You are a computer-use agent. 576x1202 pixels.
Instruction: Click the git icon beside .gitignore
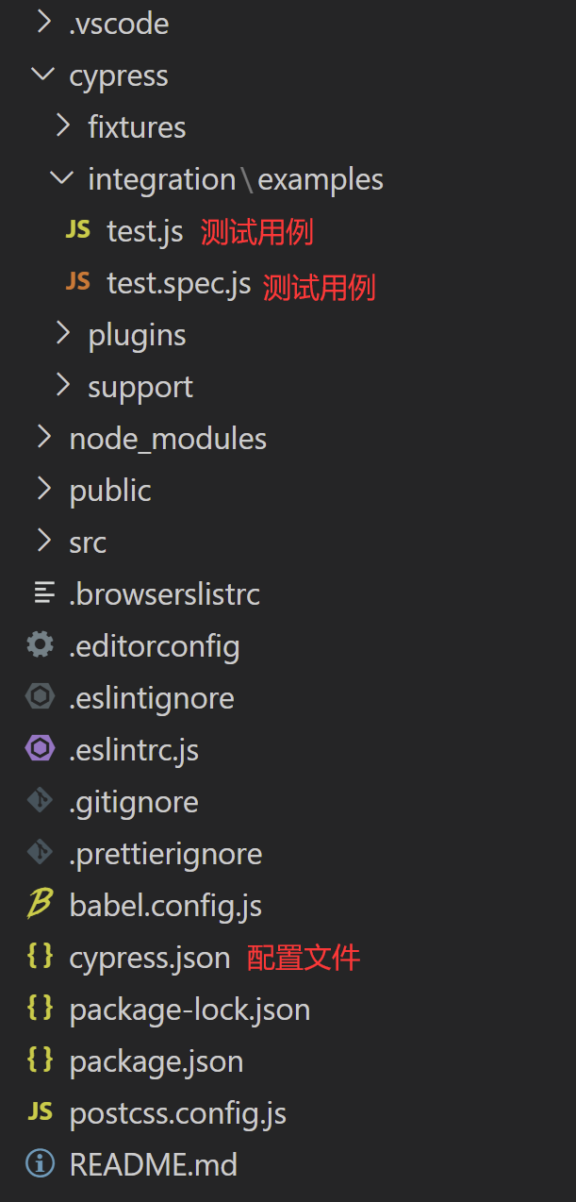tap(40, 801)
